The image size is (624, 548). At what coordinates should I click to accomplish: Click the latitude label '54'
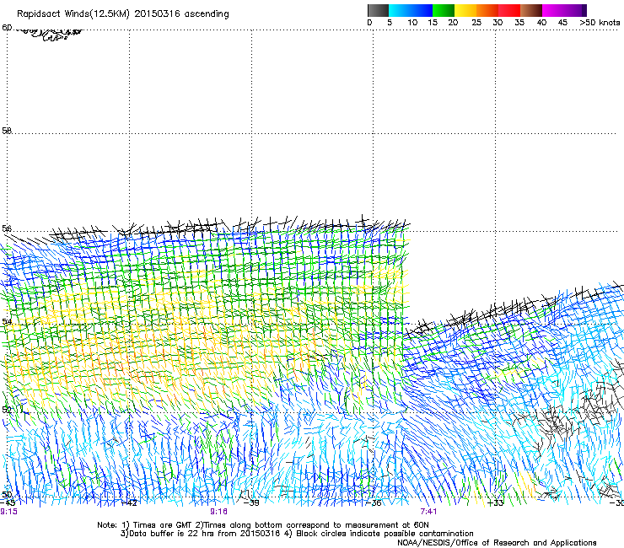click(7, 321)
